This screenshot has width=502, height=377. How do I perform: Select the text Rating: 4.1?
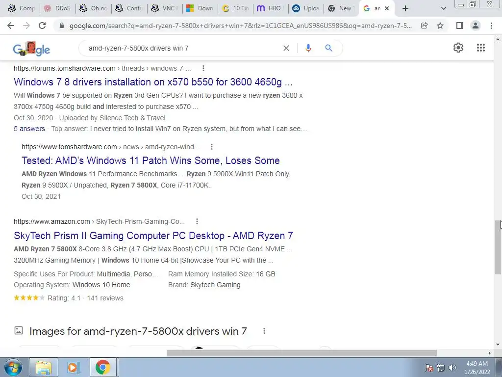[x=64, y=298]
